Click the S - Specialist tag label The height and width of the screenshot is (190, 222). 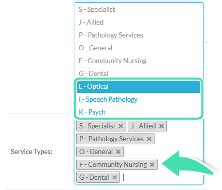click(97, 126)
